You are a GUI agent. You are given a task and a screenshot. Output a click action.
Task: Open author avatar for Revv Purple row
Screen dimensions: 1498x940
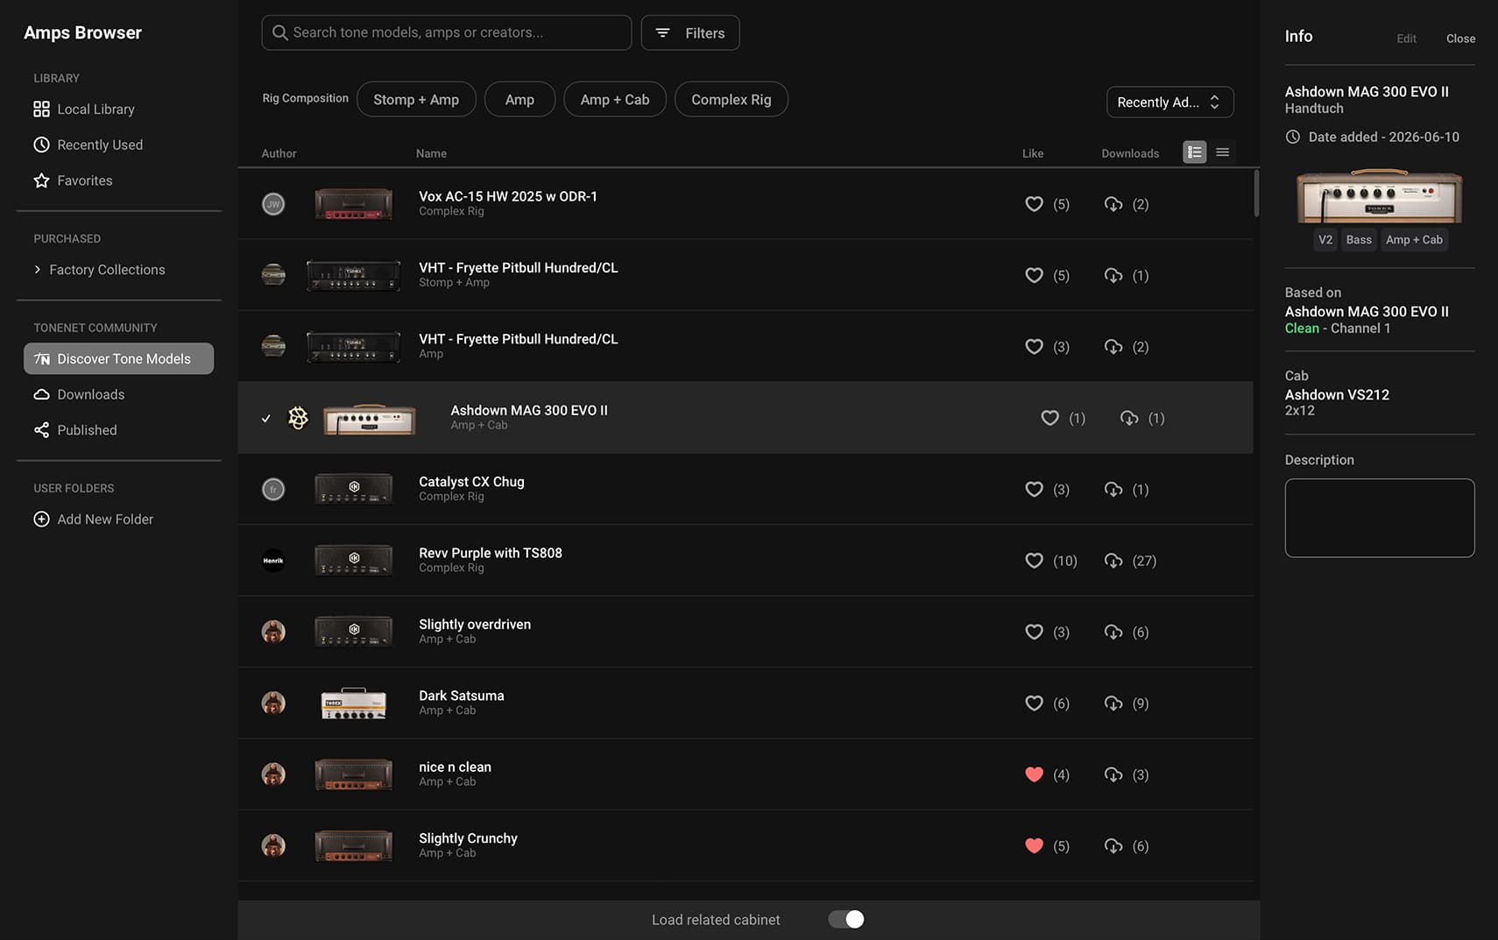tap(273, 561)
